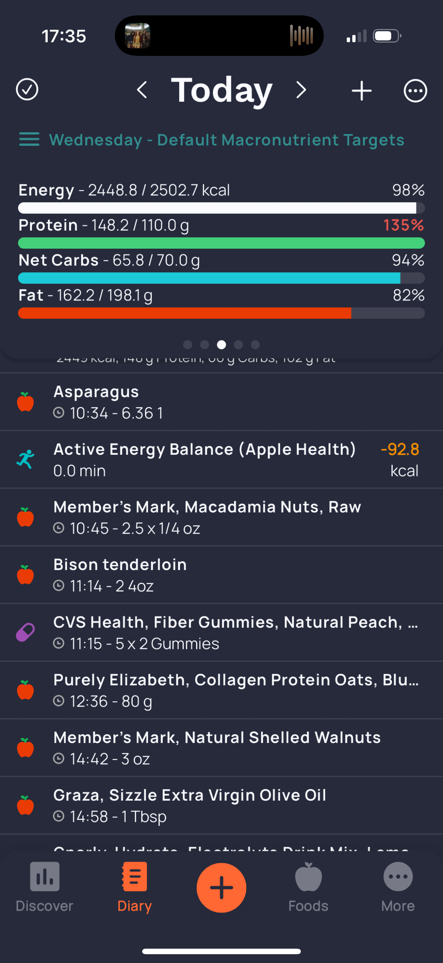Screen dimensions: 443x963
Task: Go to the next day
Action: click(x=301, y=90)
